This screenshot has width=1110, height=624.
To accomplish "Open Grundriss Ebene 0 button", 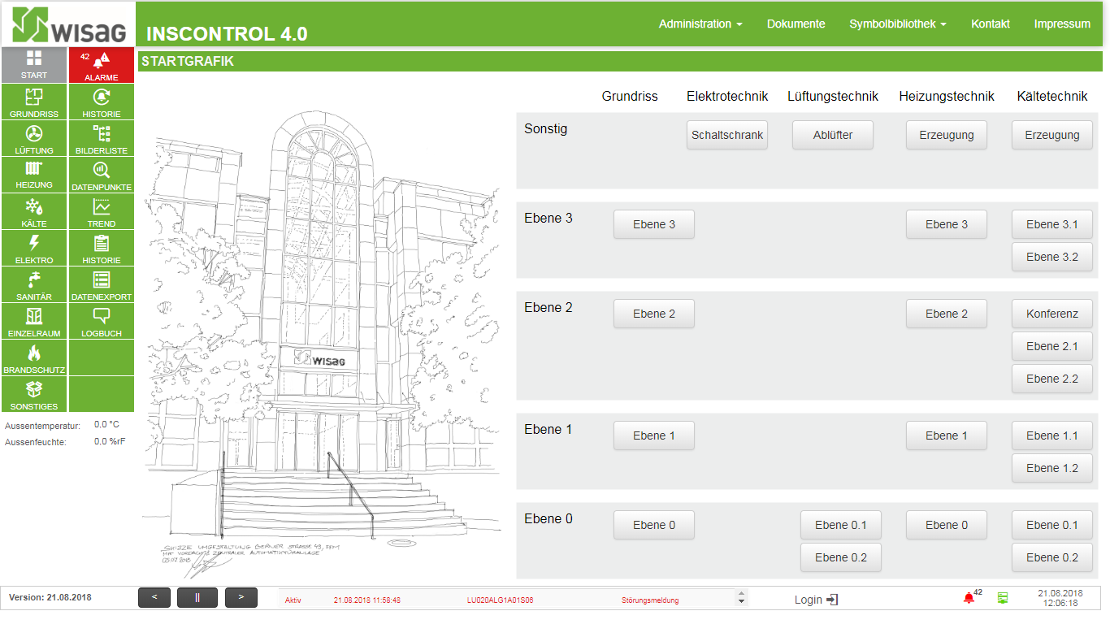I will coord(654,525).
